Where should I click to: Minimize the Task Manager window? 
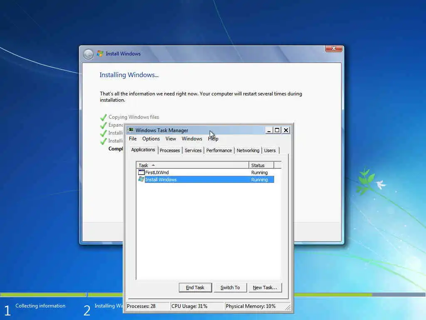pyautogui.click(x=269, y=130)
